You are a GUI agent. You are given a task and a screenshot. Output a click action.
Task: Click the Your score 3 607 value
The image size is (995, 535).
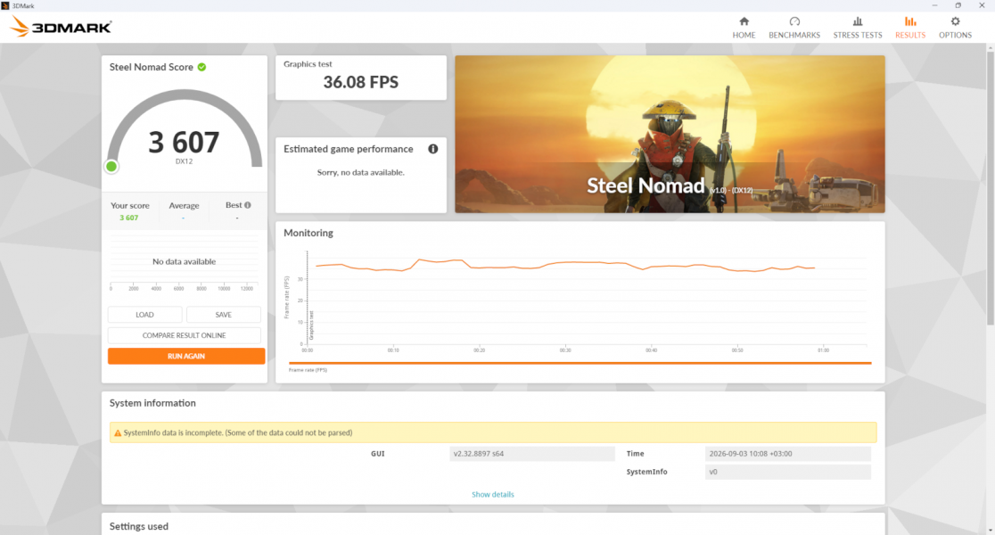[128, 218]
